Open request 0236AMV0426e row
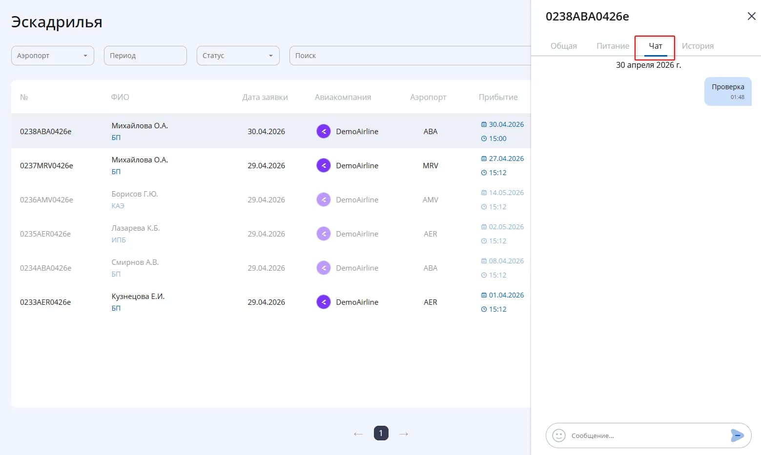This screenshot has height=455, width=761. (x=271, y=199)
